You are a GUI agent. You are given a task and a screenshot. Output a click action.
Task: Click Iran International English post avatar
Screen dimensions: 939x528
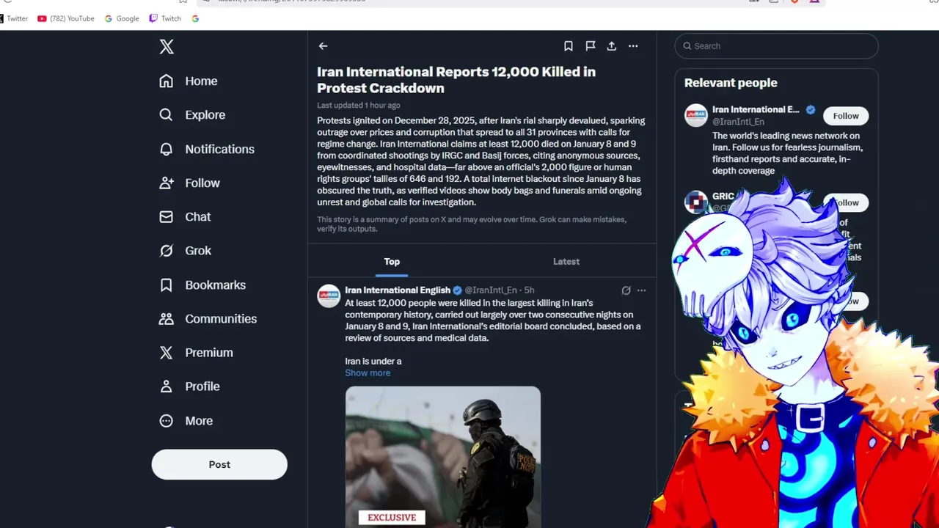point(329,296)
